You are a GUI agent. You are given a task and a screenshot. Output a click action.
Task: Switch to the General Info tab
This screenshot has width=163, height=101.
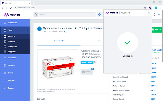pyautogui.click(x=59, y=41)
